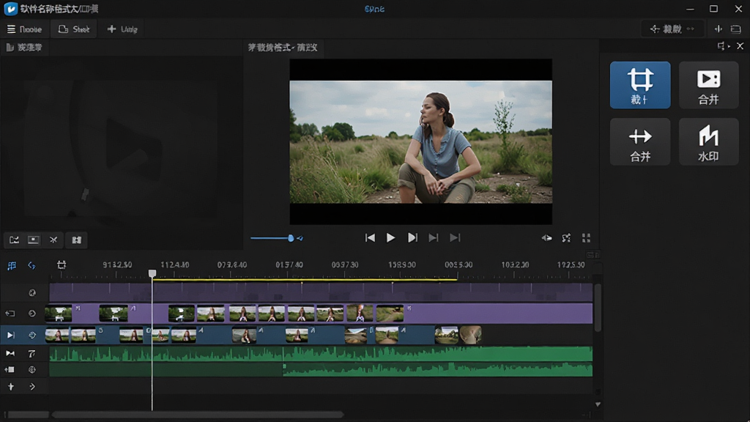Select the bottom green audio waveform clip

tap(438, 369)
